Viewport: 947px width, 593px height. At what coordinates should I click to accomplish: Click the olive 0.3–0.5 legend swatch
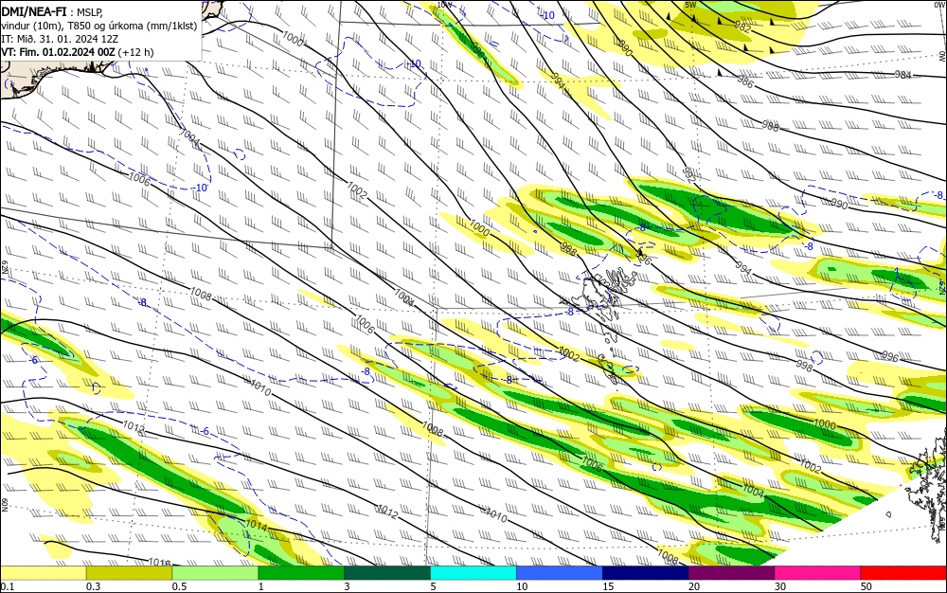coord(129,573)
